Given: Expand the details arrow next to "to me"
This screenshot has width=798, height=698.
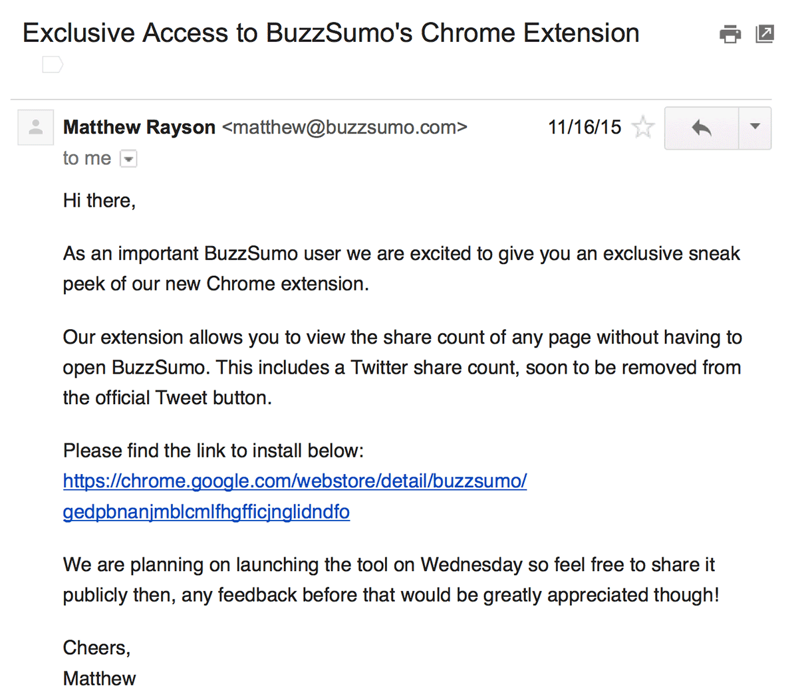Looking at the screenshot, I should (x=128, y=159).
